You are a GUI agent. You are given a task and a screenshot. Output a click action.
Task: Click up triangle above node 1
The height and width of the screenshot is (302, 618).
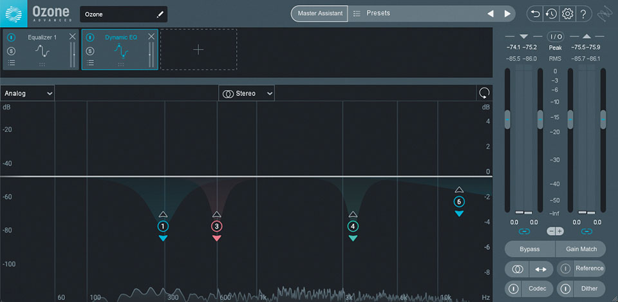(163, 214)
